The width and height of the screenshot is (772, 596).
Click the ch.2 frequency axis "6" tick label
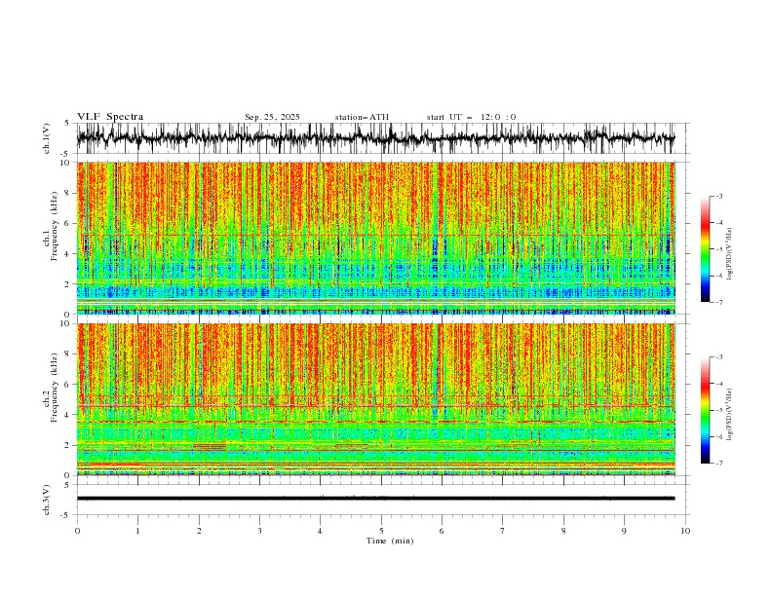pyautogui.click(x=69, y=385)
